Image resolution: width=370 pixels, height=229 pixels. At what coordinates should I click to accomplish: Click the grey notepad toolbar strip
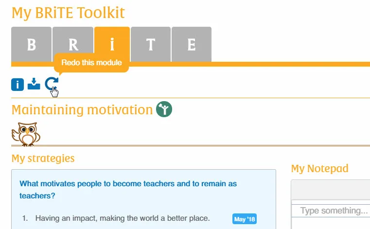click(x=331, y=190)
